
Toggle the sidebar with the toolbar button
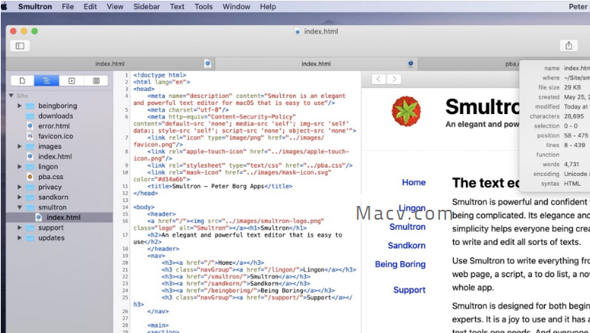[20, 46]
